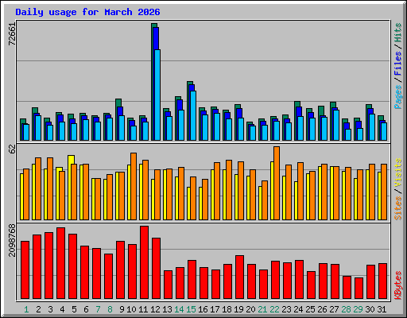The height and width of the screenshot is (318, 407).
Task: Click the red KBytes bar for day 1
Action: (x=25, y=270)
